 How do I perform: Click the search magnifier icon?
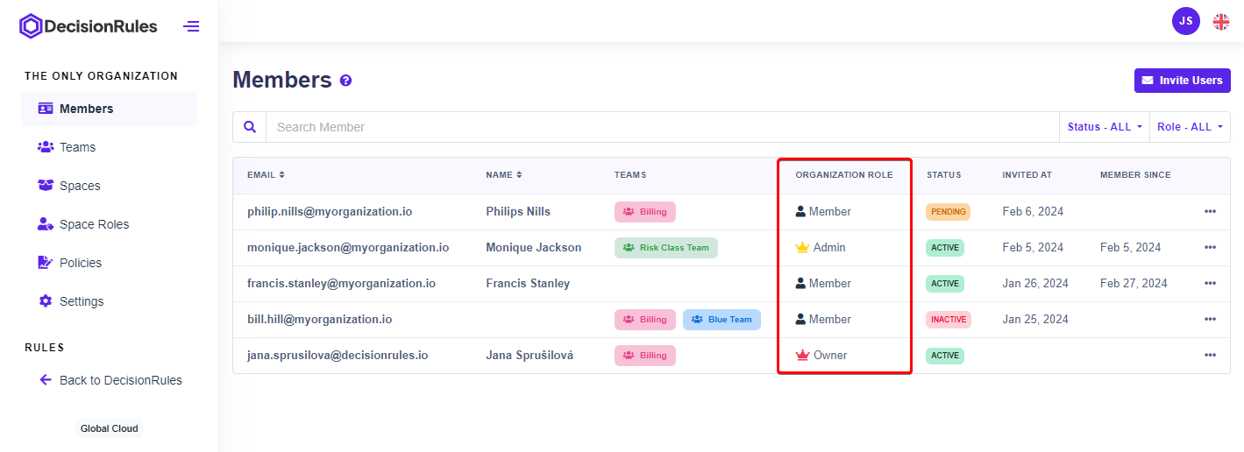[x=250, y=127]
